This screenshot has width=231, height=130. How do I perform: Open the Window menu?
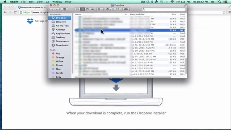point(57,2)
